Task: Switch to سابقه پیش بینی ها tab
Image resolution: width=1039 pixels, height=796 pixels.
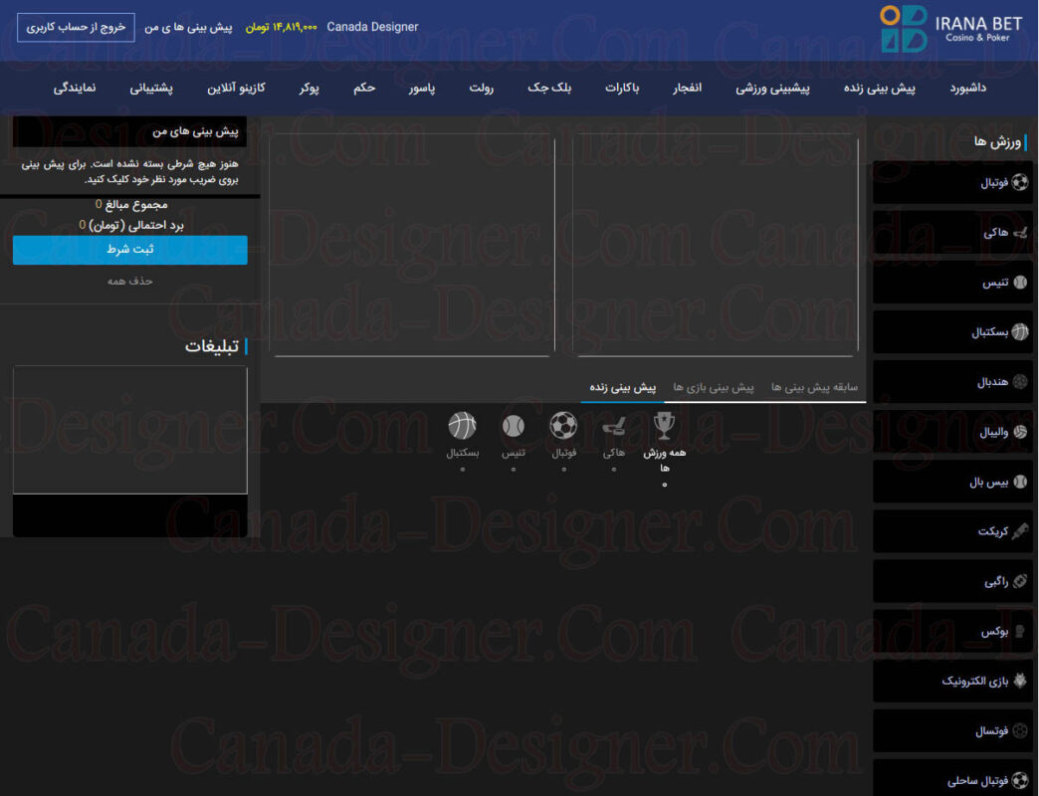Action: (815, 386)
